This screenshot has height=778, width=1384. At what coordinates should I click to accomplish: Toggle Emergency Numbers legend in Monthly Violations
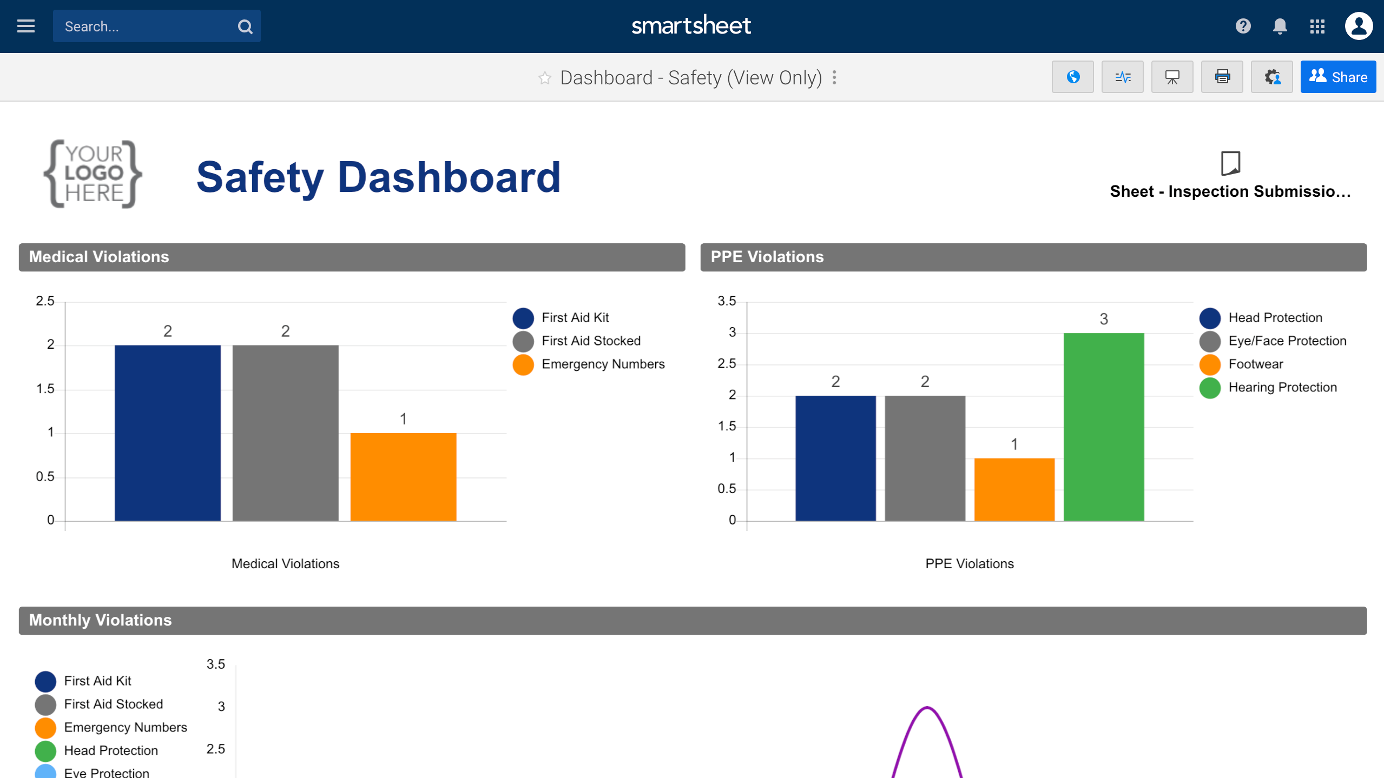click(x=125, y=728)
